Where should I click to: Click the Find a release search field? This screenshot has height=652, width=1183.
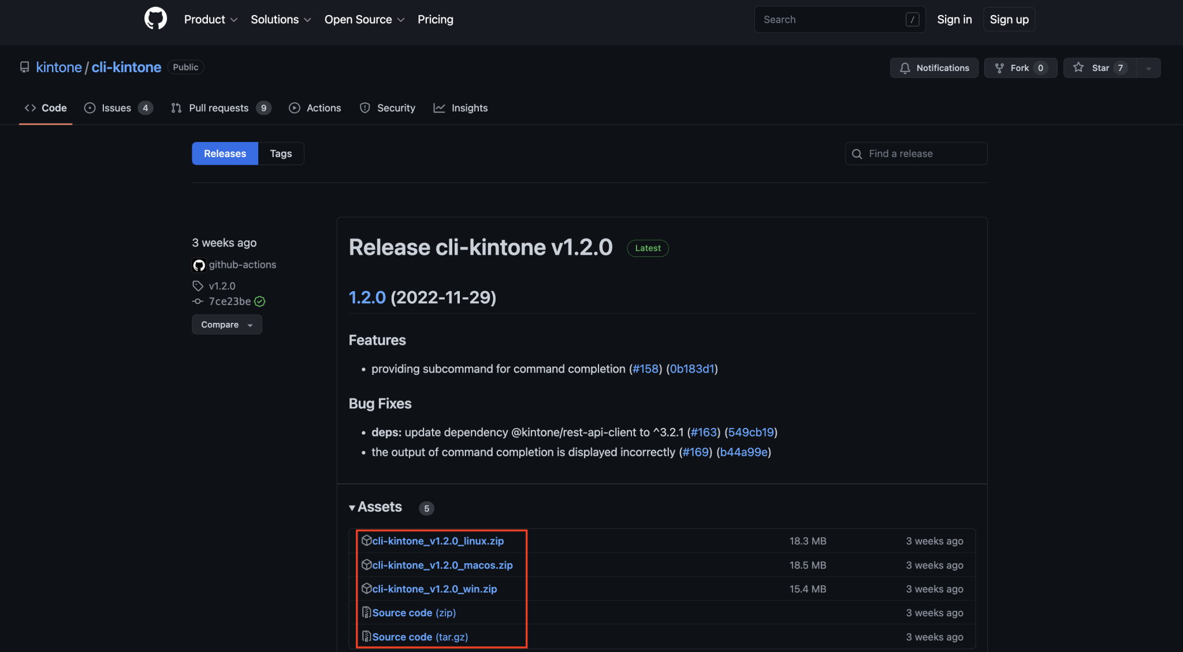pos(915,153)
